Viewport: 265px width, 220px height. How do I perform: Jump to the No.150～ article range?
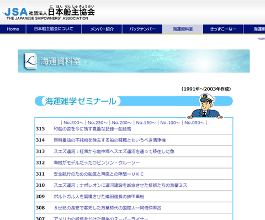point(146,123)
